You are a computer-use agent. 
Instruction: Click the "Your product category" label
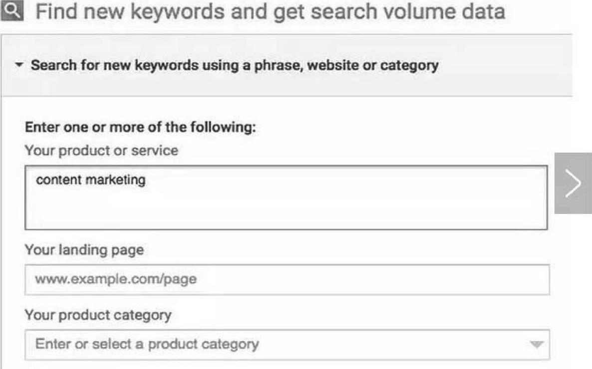coord(98,315)
